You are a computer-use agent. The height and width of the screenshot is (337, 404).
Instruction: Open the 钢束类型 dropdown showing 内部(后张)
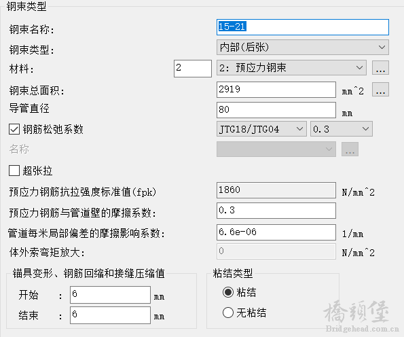click(x=302, y=47)
